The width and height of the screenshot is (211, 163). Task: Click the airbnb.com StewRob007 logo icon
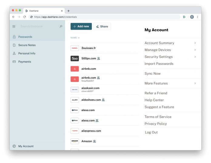point(75,79)
